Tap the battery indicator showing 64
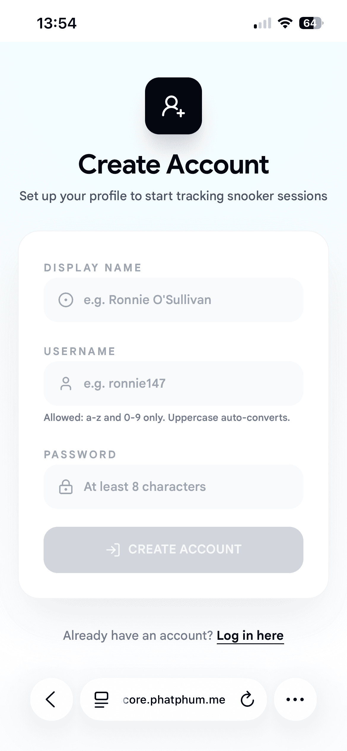This screenshot has height=751, width=347. click(311, 23)
